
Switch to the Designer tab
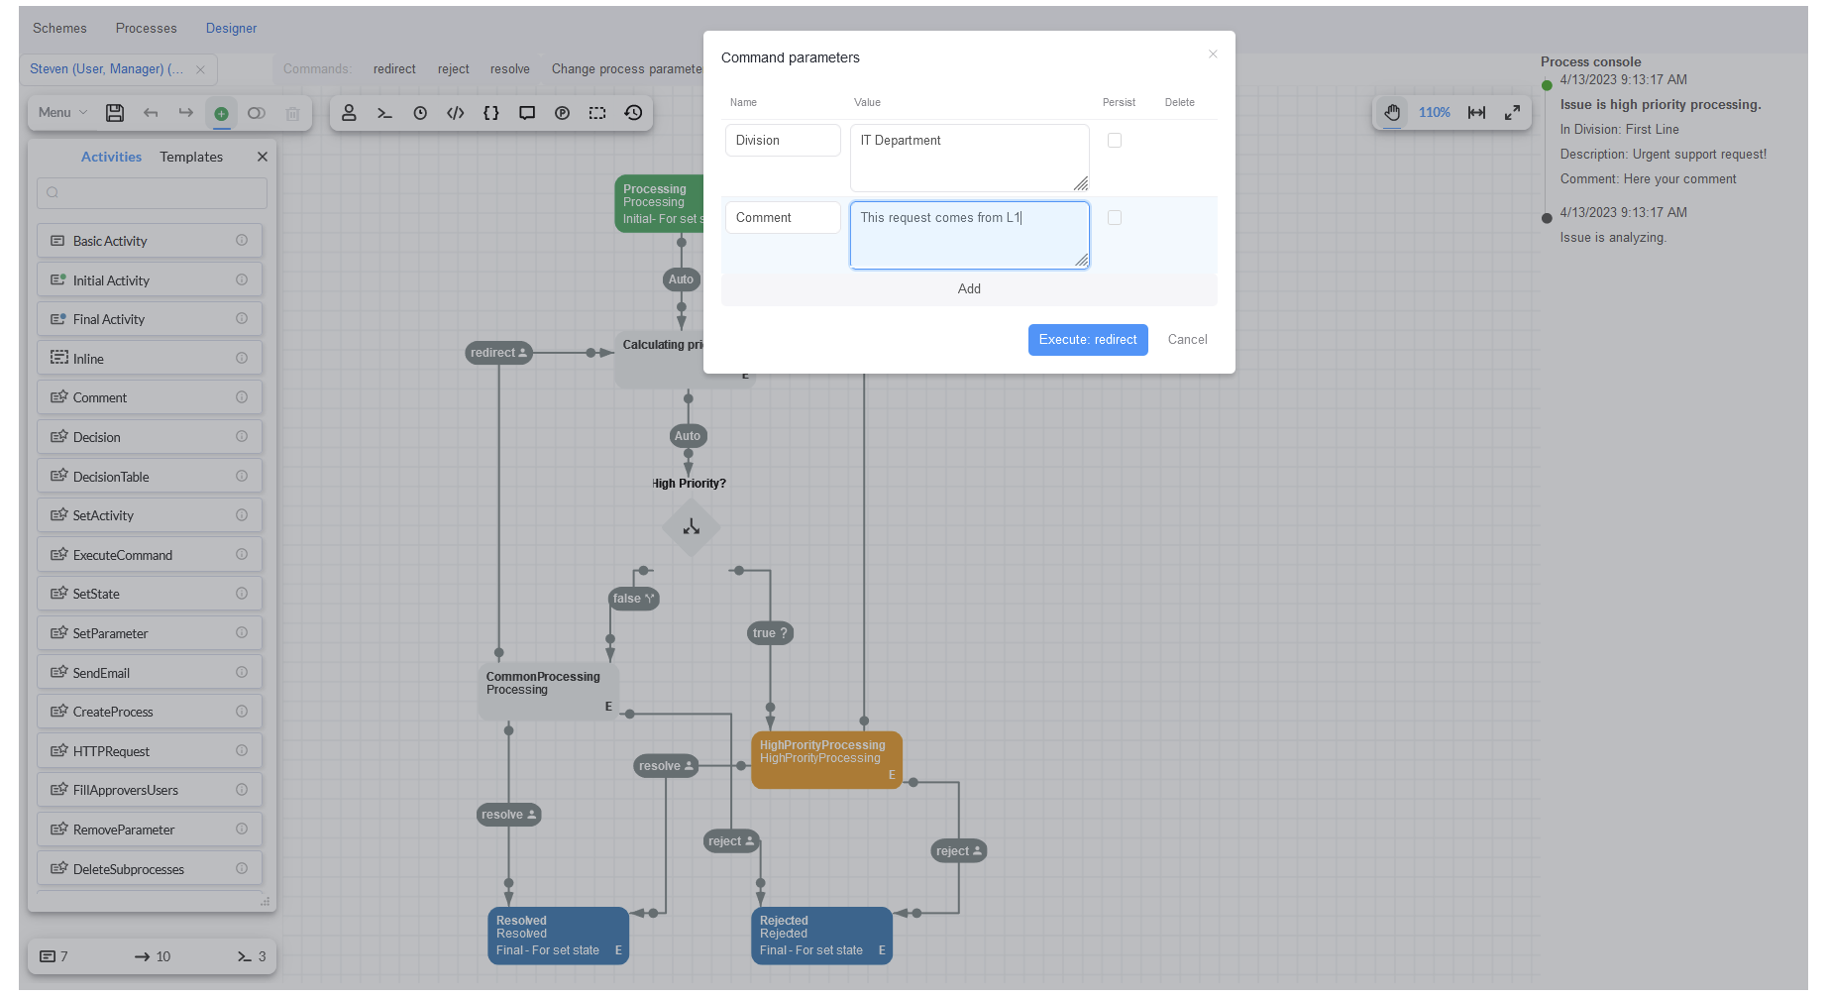pyautogui.click(x=231, y=28)
